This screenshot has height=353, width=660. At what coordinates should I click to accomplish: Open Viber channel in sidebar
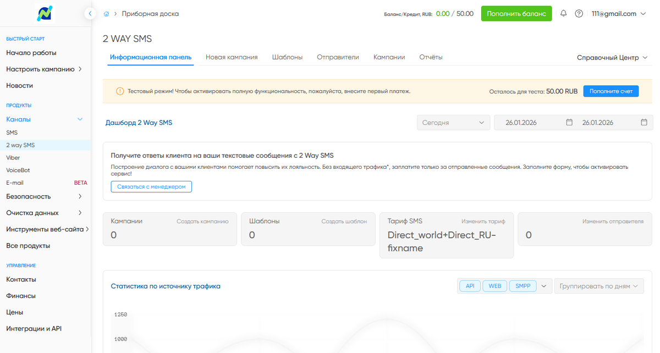[x=13, y=158]
